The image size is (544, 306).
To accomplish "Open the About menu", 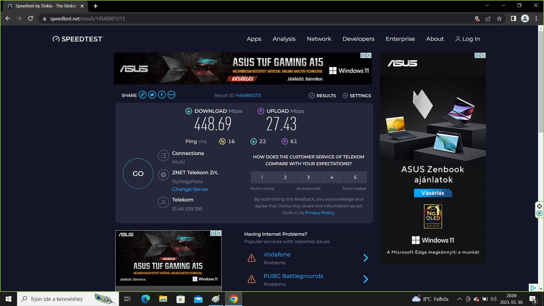I will (x=435, y=39).
